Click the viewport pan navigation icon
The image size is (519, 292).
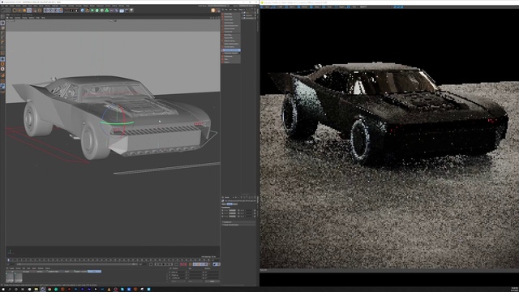pos(211,18)
